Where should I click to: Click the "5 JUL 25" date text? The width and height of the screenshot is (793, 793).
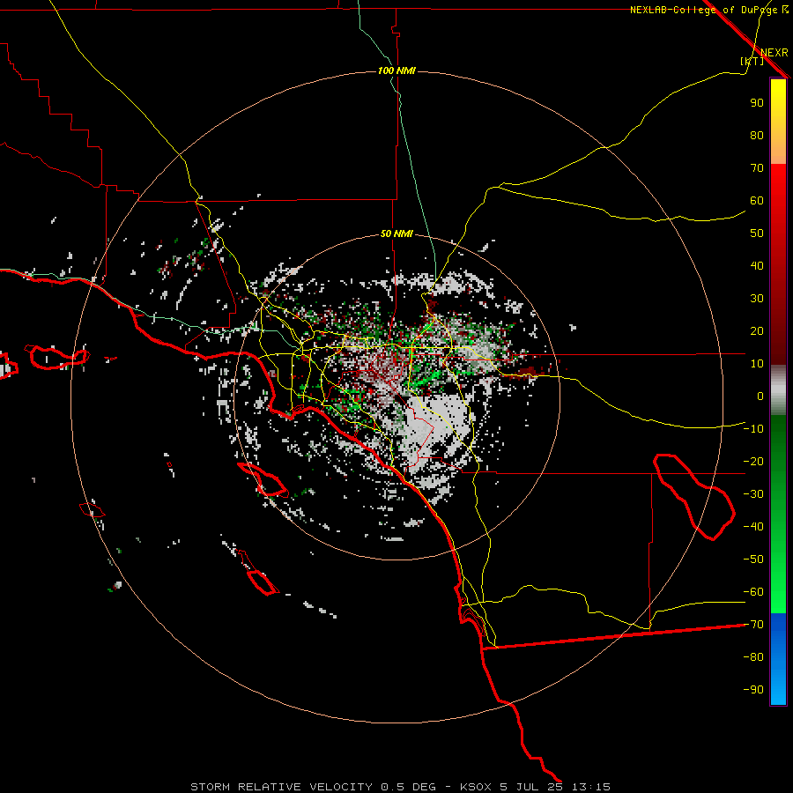coord(531,787)
